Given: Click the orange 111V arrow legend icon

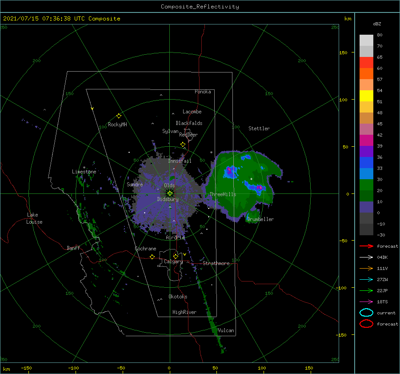Looking at the screenshot, I should (366, 268).
